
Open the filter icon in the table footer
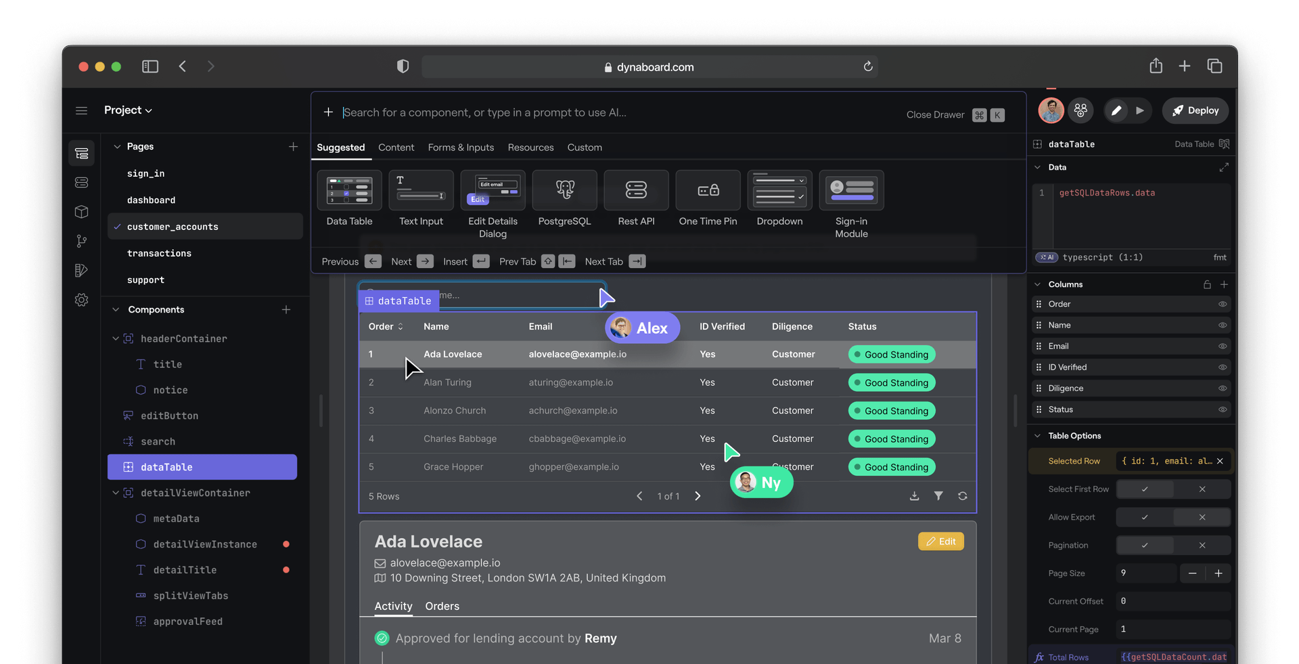(x=938, y=496)
